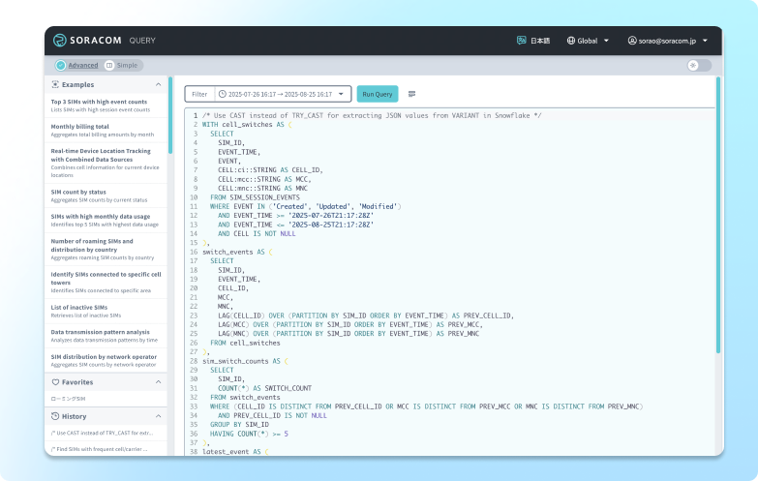The width and height of the screenshot is (758, 481).
Task: Click the Run Query button
Action: coord(378,94)
